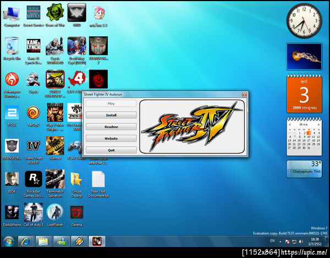The image size is (330, 258).
Task: Click the highlighted day 3 in calendar
Action: pyautogui.click(x=309, y=133)
